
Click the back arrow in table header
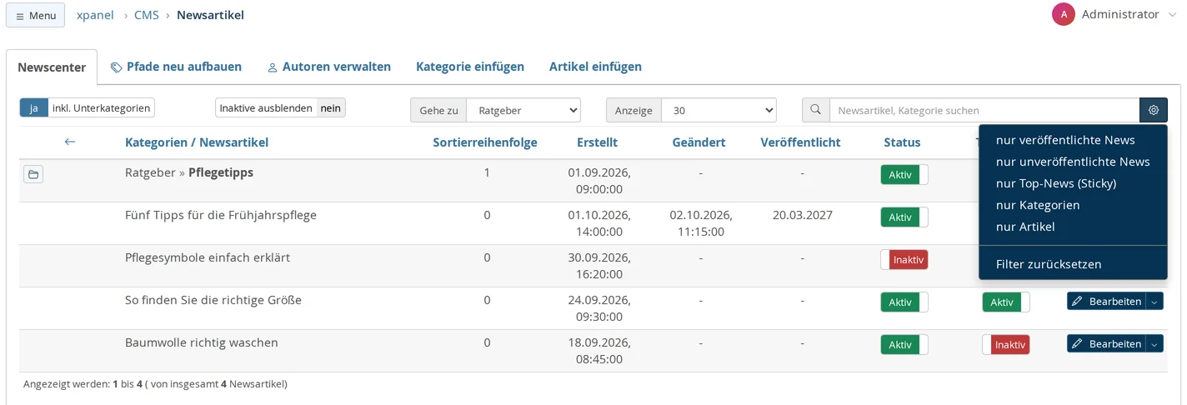(70, 142)
